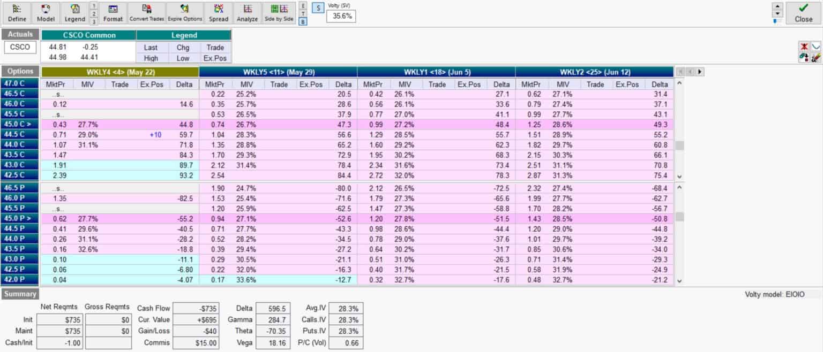The width and height of the screenshot is (823, 352).
Task: Open the Define tool in toolbar
Action: tap(17, 13)
